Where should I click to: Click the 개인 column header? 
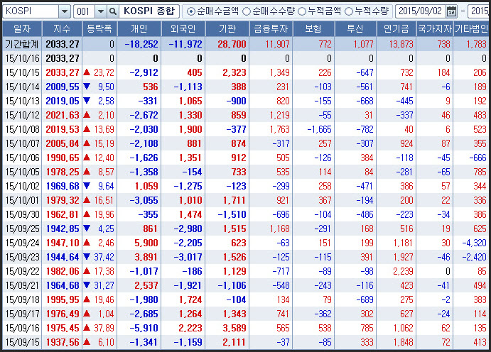point(139,29)
